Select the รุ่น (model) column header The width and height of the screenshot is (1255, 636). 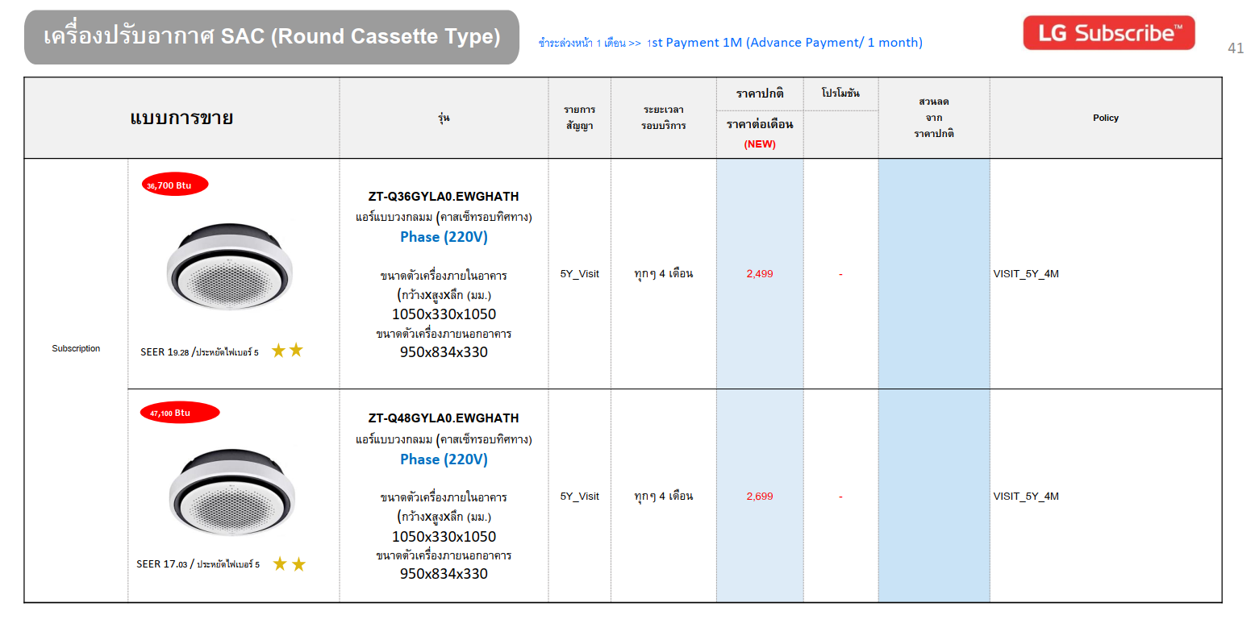click(x=444, y=118)
